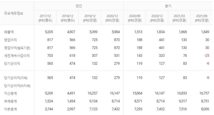Click 566 in the 영업이익(발표기준) row
This screenshot has width=214, height=115.
[x=72, y=48]
